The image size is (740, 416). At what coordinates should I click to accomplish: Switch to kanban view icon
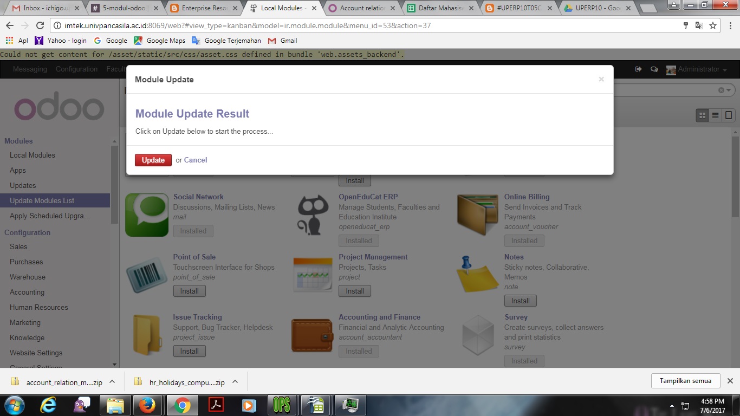pyautogui.click(x=702, y=115)
